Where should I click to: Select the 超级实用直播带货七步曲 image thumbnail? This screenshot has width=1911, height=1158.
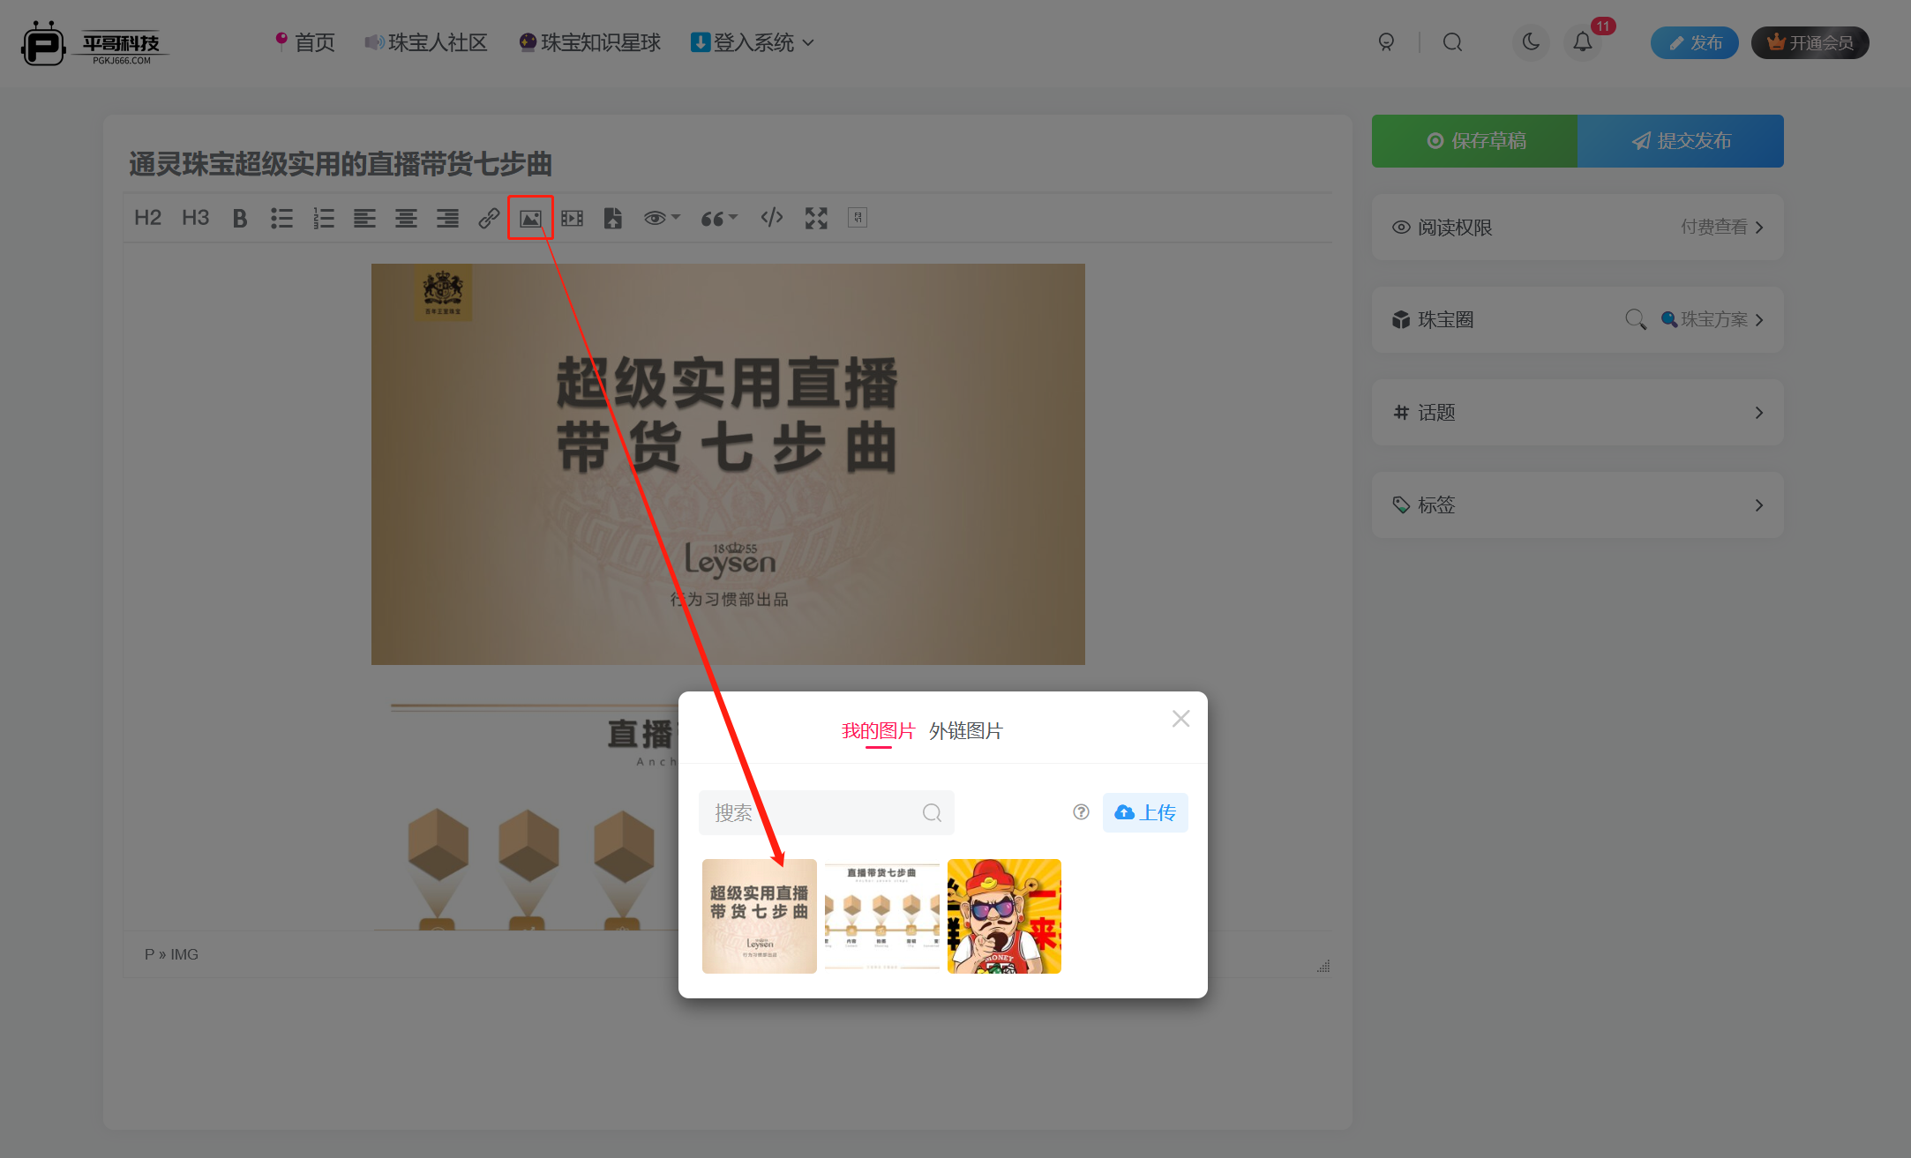(759, 915)
